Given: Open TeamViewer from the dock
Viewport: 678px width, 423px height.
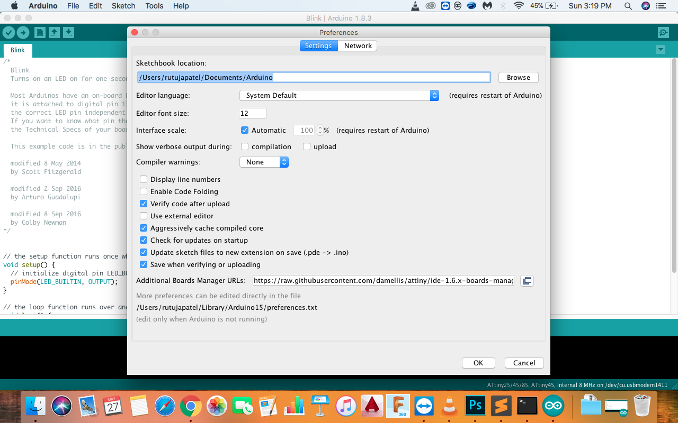Looking at the screenshot, I should [x=424, y=406].
